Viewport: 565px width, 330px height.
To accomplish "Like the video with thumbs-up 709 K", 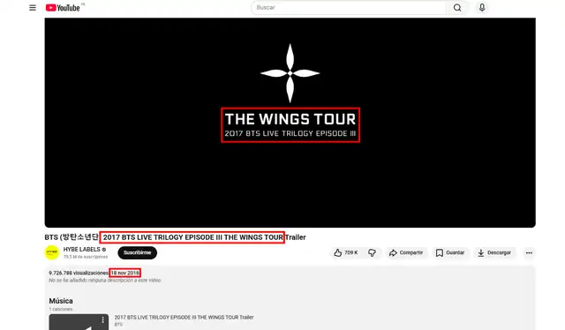I will (345, 252).
